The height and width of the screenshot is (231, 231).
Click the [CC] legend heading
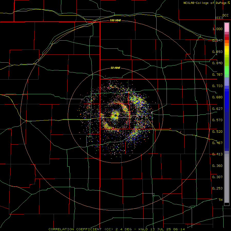[219, 18]
